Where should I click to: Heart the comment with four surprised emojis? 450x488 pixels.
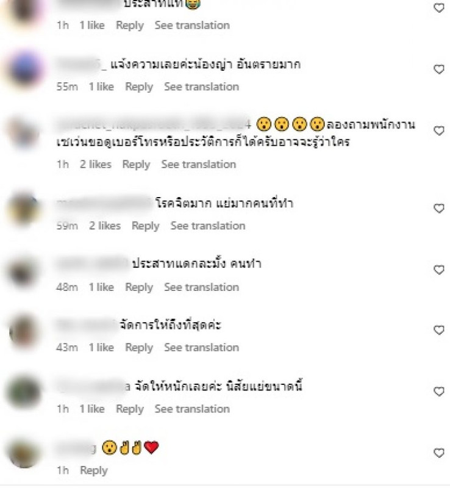point(439,131)
